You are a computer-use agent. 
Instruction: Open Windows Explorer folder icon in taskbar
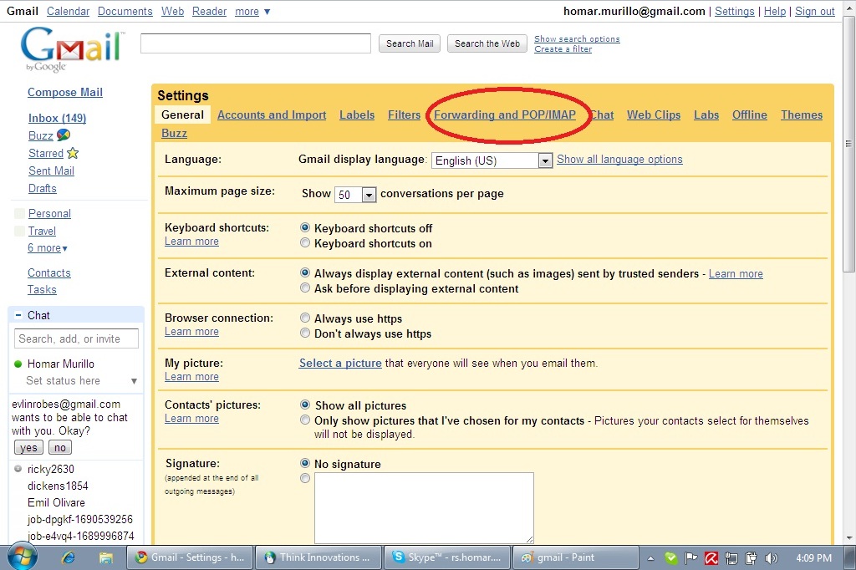point(106,557)
